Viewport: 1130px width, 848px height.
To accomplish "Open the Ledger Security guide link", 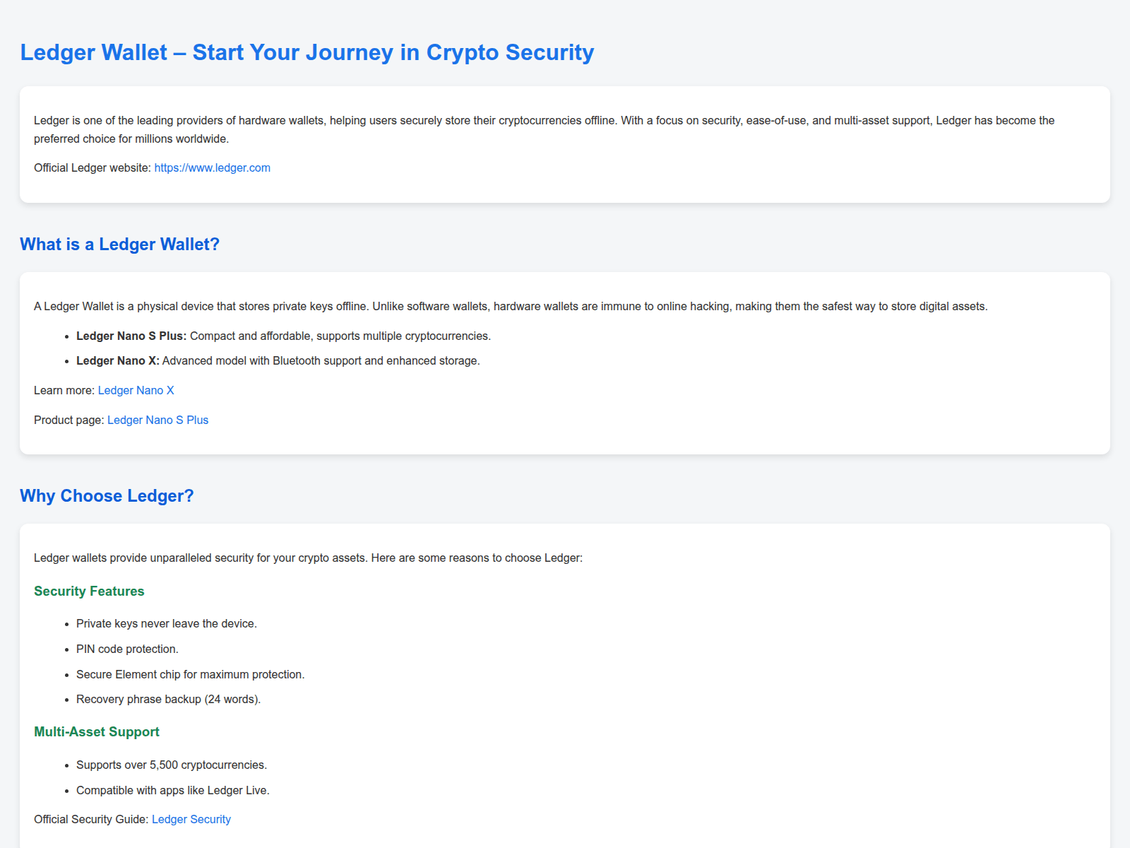I will coord(191,820).
